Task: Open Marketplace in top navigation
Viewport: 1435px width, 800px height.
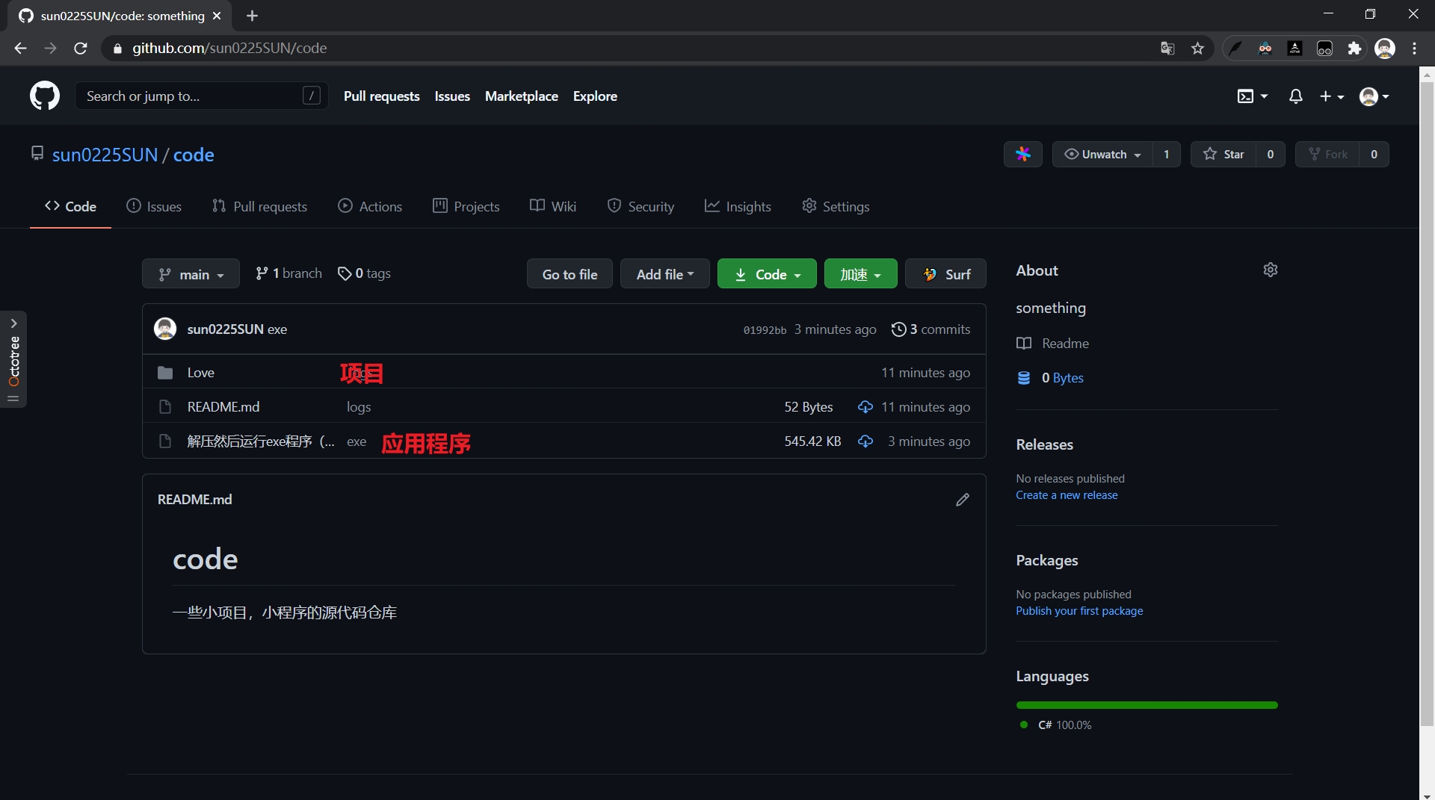Action: pyautogui.click(x=521, y=96)
